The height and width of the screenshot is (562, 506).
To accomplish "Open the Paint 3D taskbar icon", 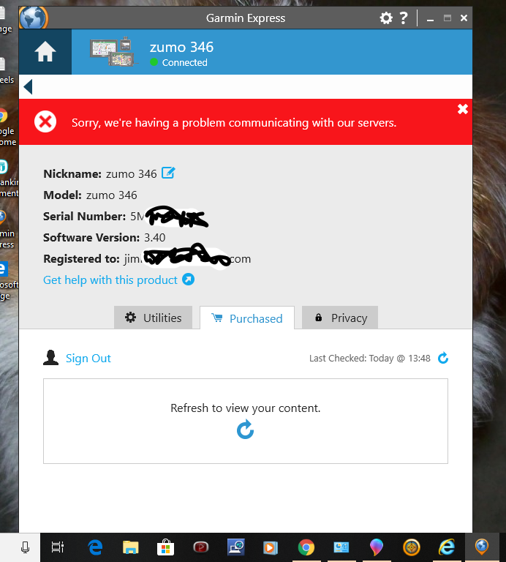I will click(x=377, y=547).
